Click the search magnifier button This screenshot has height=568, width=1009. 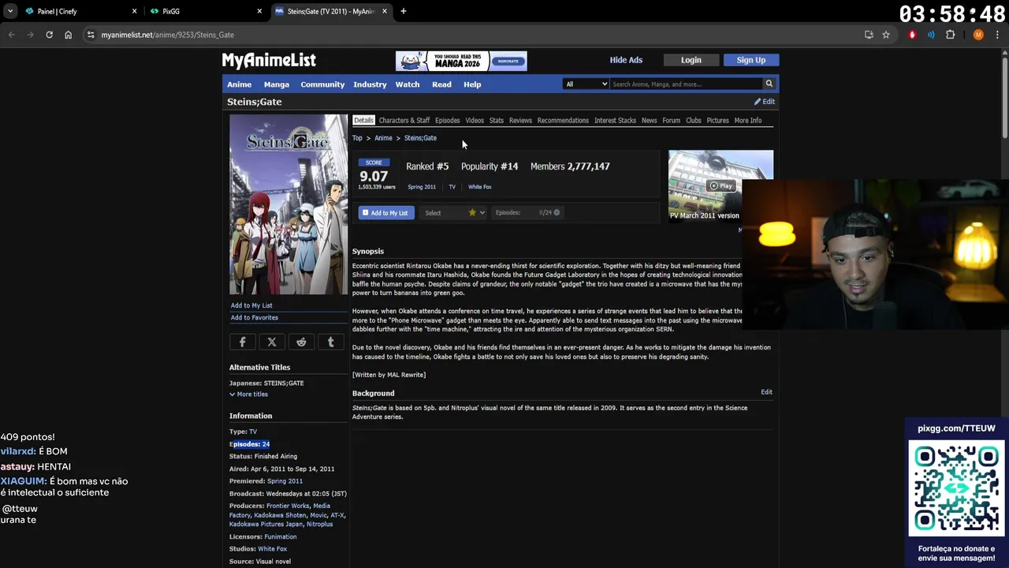[769, 84]
